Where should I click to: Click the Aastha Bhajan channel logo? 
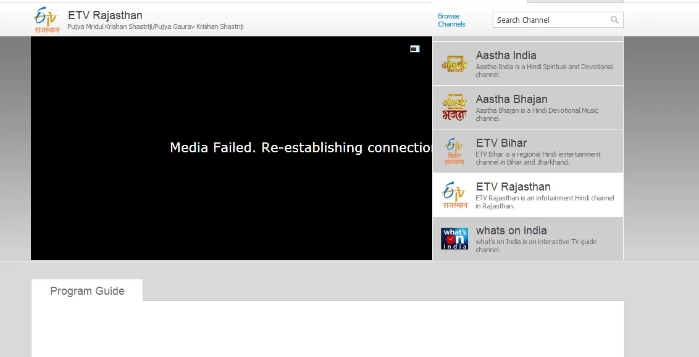point(454,107)
